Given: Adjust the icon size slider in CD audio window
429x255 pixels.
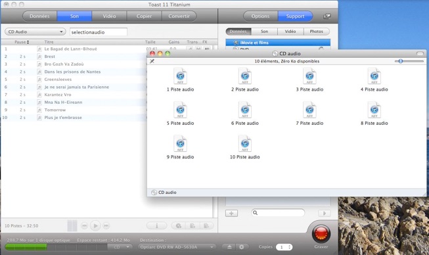Looking at the screenshot, I should [x=401, y=61].
